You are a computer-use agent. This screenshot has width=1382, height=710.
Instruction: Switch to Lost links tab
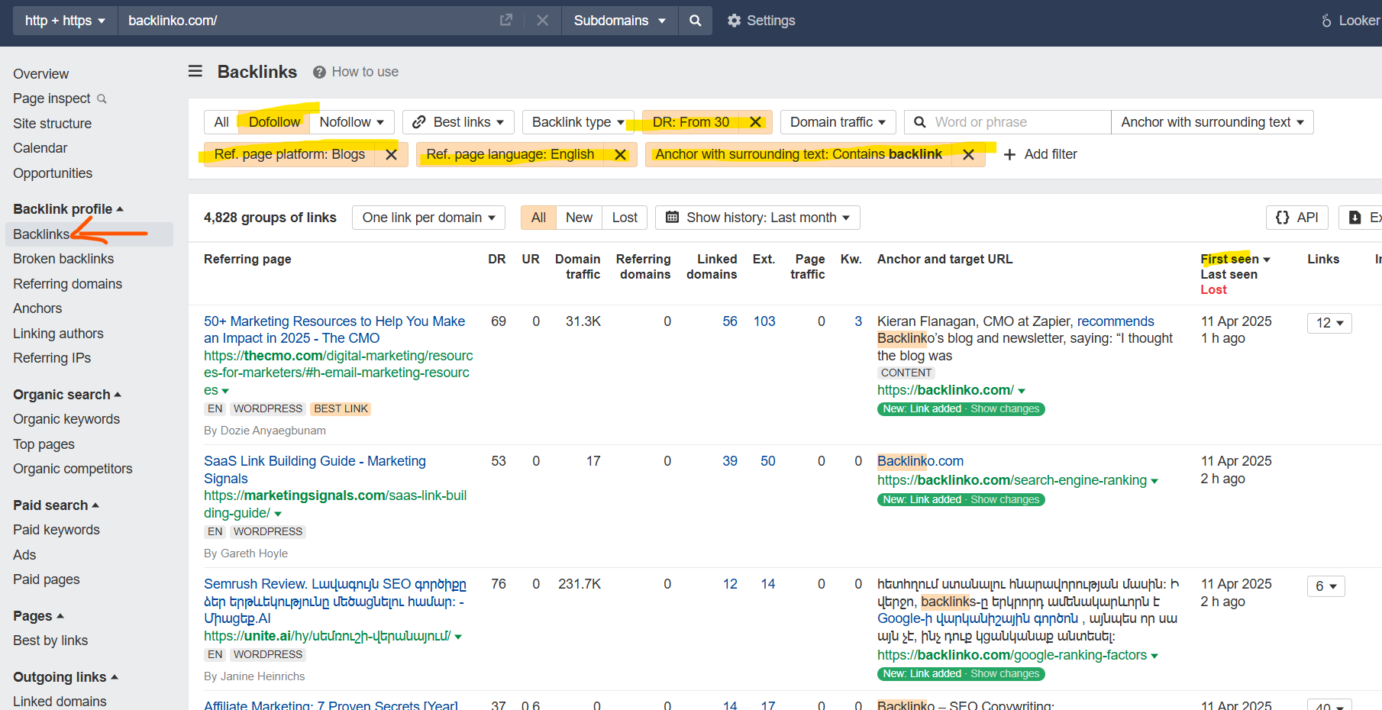coord(625,218)
